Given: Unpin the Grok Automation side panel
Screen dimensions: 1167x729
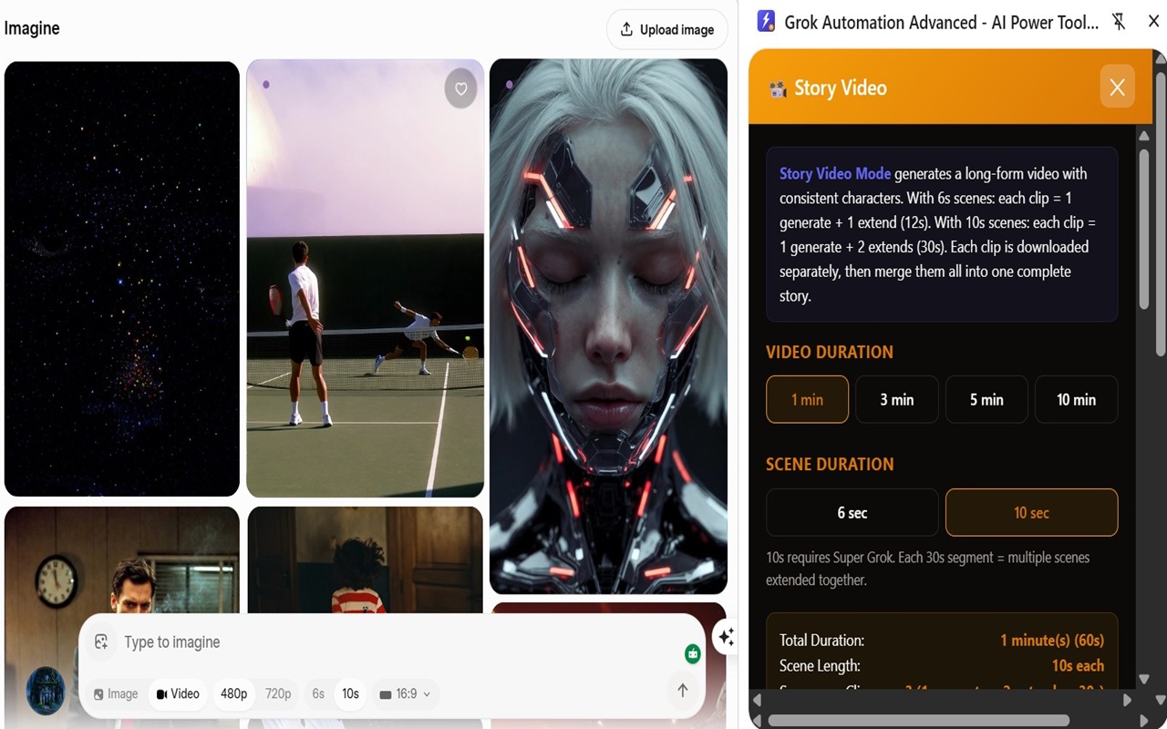Looking at the screenshot, I should [x=1119, y=22].
